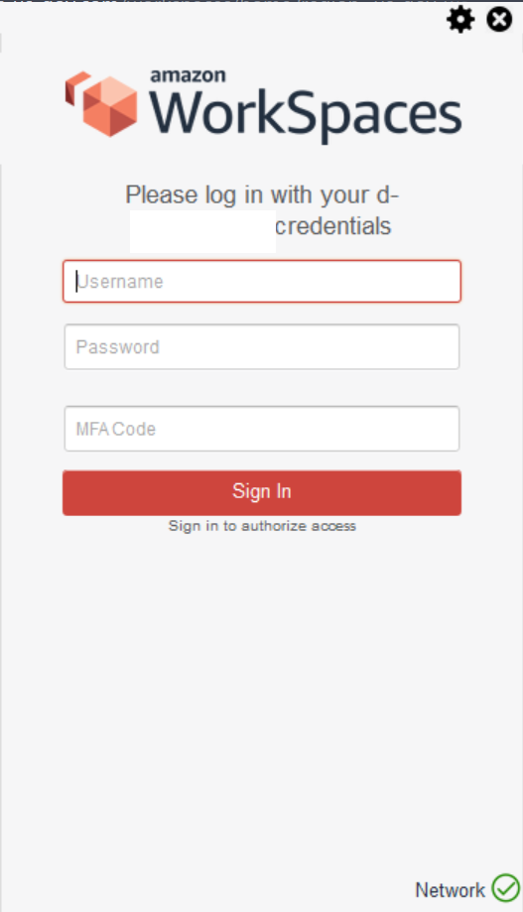This screenshot has height=912, width=523.
Task: Click the 'Sign In' label on red button
Action: pos(262,491)
